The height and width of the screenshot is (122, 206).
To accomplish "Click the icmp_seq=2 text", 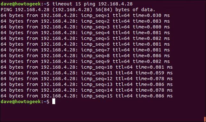I will (x=95, y=21).
